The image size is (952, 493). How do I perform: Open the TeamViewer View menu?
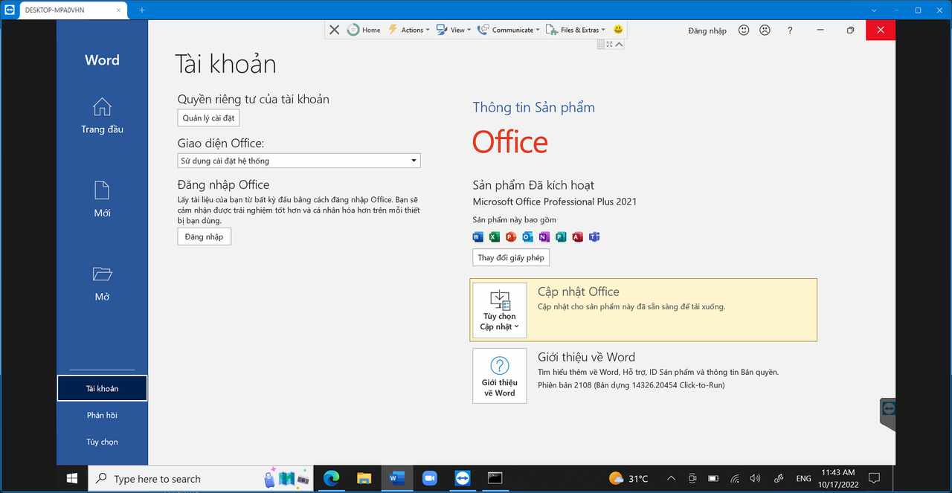click(454, 30)
